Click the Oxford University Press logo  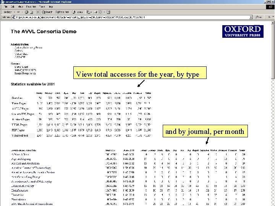tap(243, 31)
